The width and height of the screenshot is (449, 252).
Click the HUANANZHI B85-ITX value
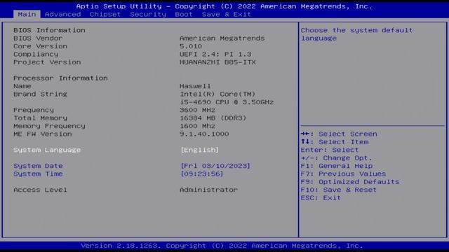click(217, 62)
